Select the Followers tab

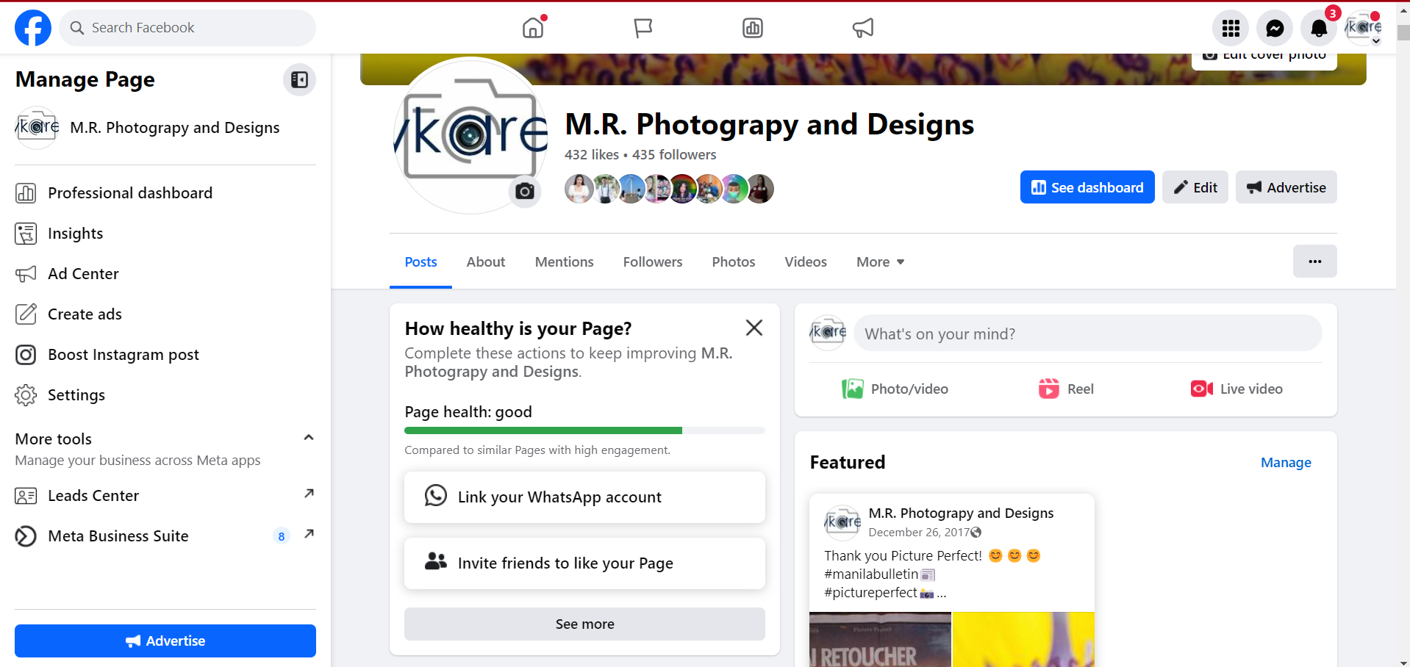[653, 262]
